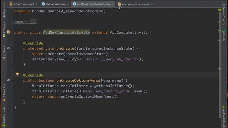
Task: Close the new_contact_menu.xml tab
Action: point(152,4)
